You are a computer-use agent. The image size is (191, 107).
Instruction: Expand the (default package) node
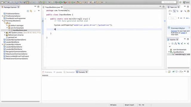coord(7,26)
